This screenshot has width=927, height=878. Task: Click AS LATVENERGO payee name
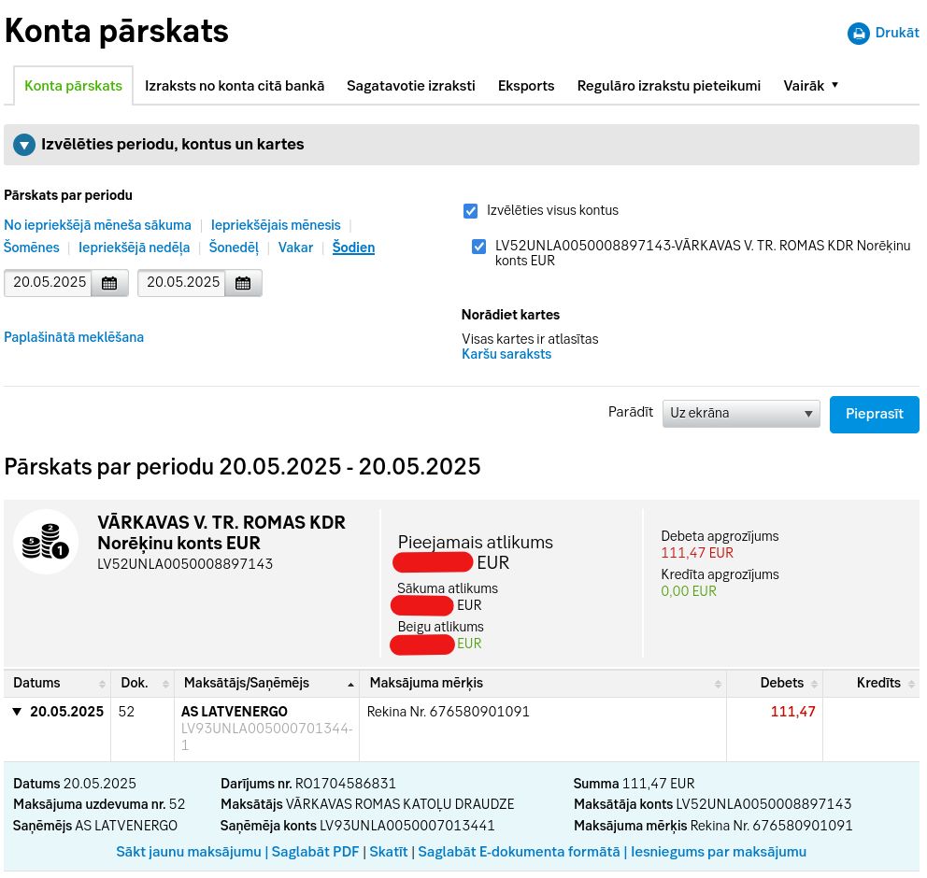pyautogui.click(x=235, y=712)
